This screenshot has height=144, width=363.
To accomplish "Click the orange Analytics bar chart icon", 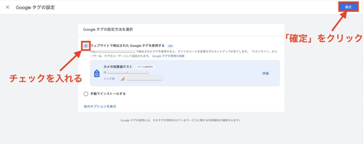I will pyautogui.click(x=123, y=78).
